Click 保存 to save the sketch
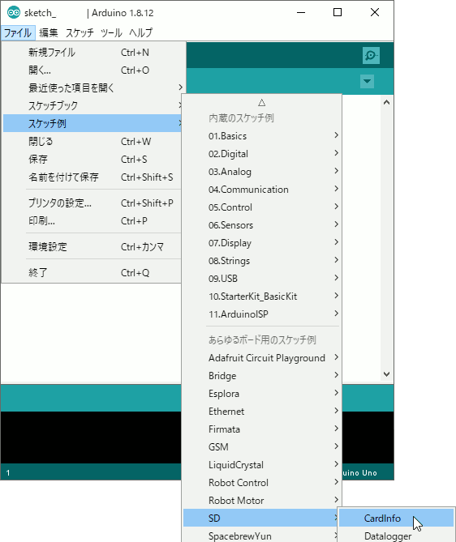Screen dimensions: 456x542 (x=92, y=160)
